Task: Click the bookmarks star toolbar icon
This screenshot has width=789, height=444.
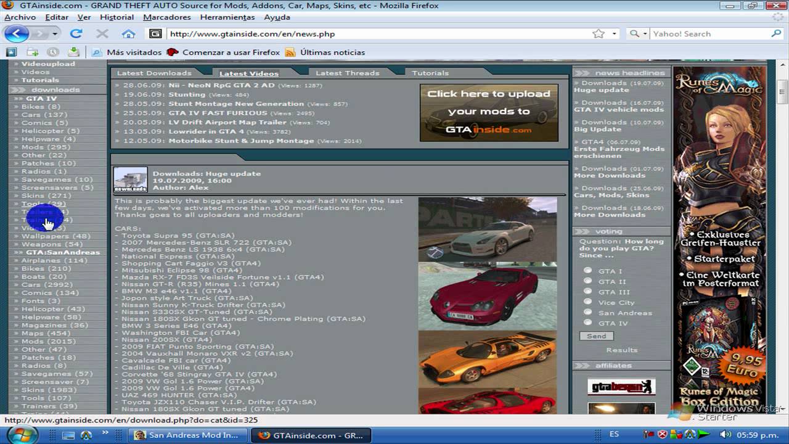Action: tap(10, 52)
